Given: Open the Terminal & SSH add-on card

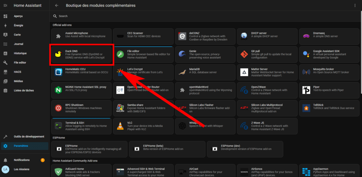Looking at the screenshot, I should coord(81,126).
